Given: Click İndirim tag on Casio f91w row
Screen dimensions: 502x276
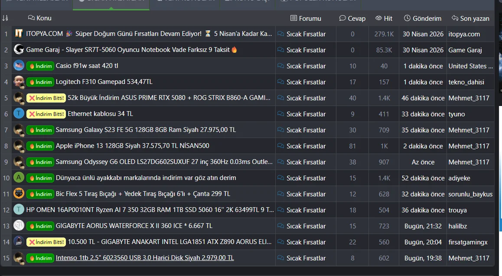Looking at the screenshot, I should click(40, 66).
